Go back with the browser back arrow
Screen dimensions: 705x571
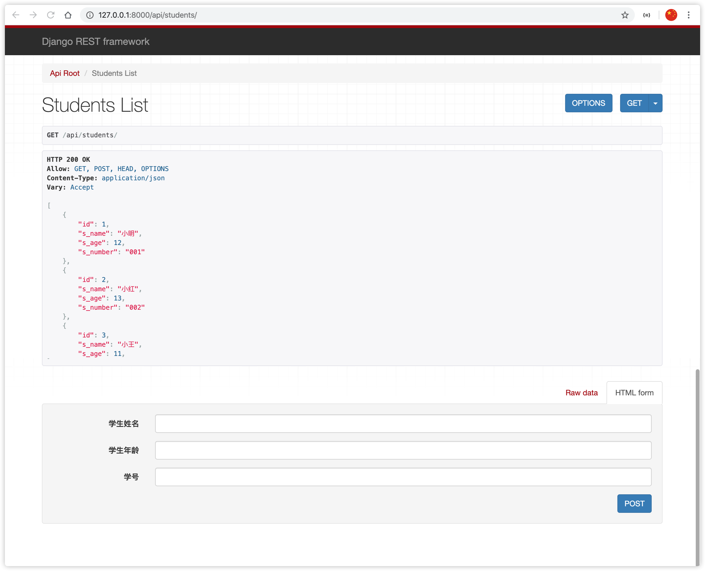click(x=16, y=15)
